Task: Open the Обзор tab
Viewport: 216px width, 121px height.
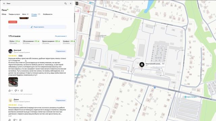Action: click(x=4, y=14)
